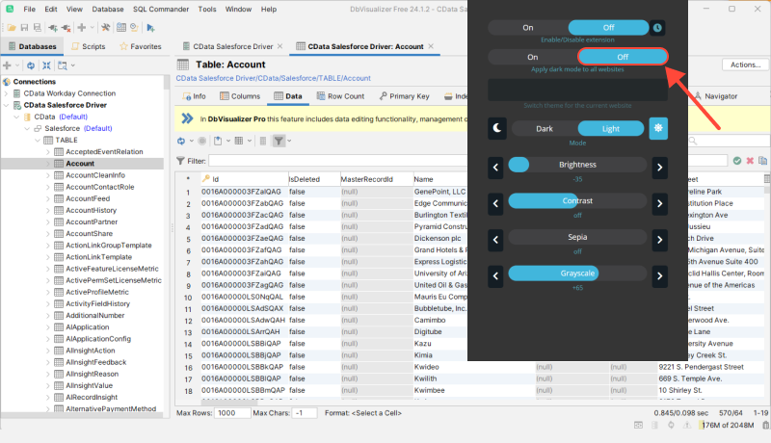This screenshot has height=443, width=771.
Task: Click the Max Chars input field
Action: [x=305, y=413]
